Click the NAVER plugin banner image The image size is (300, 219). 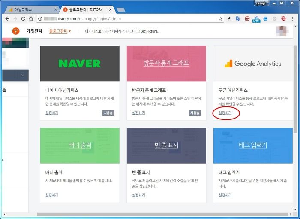tap(80, 63)
